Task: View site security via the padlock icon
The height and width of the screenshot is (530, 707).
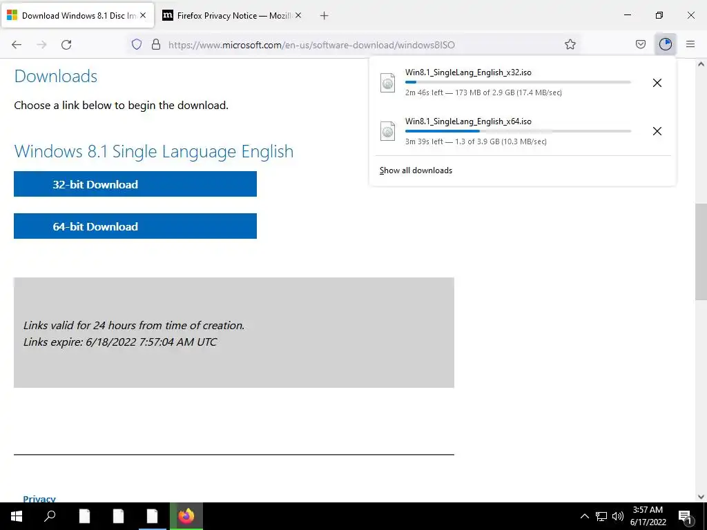Action: [156, 44]
